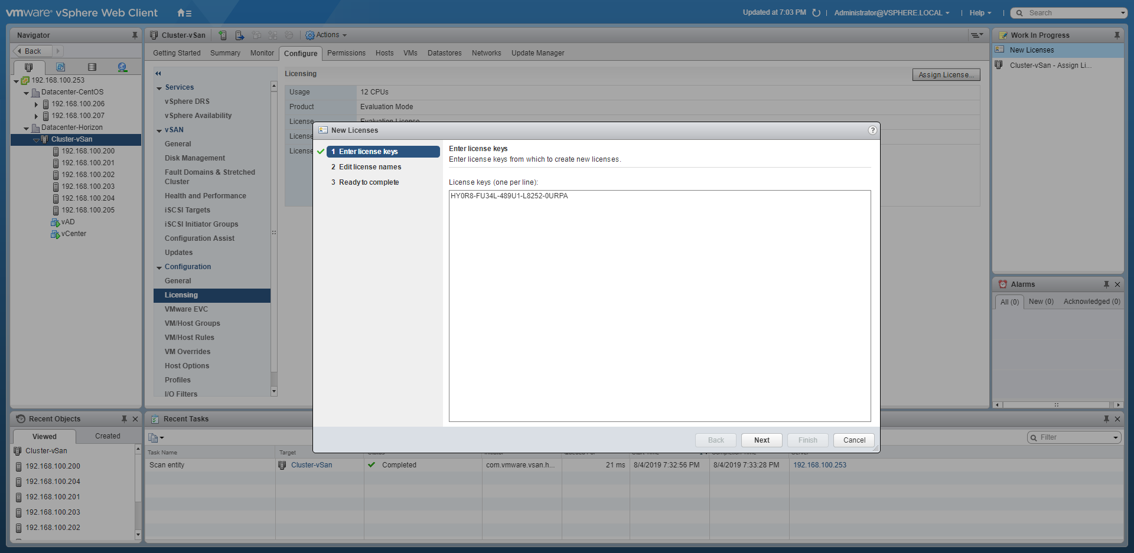
Task: Select the 192.168.100.203 host in the navigator tree
Action: (88, 186)
